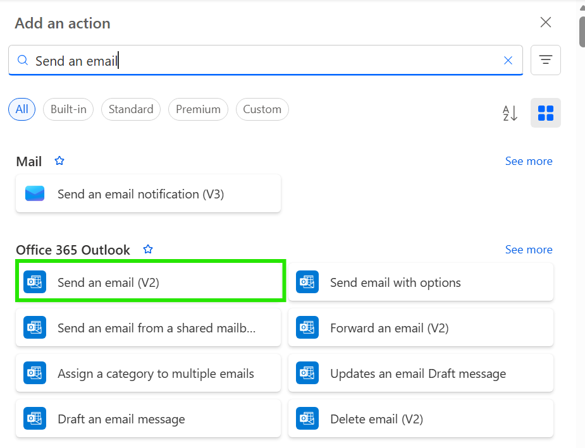Viewport: 585px width, 448px height.
Task: Favorite the Mail connector star
Action: (x=59, y=160)
